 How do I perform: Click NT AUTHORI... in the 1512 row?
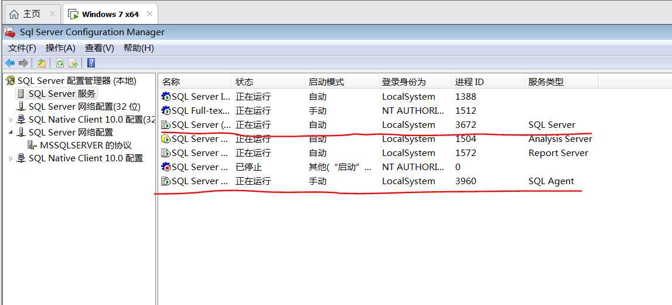click(413, 111)
